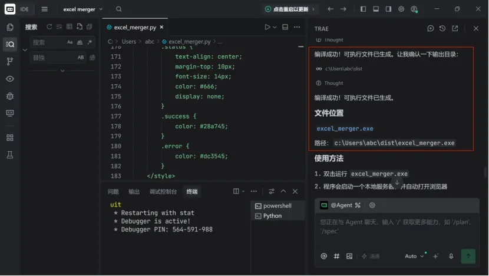The width and height of the screenshot is (489, 276).
Task: Collapse the replace field chevron
Action: 25,50
